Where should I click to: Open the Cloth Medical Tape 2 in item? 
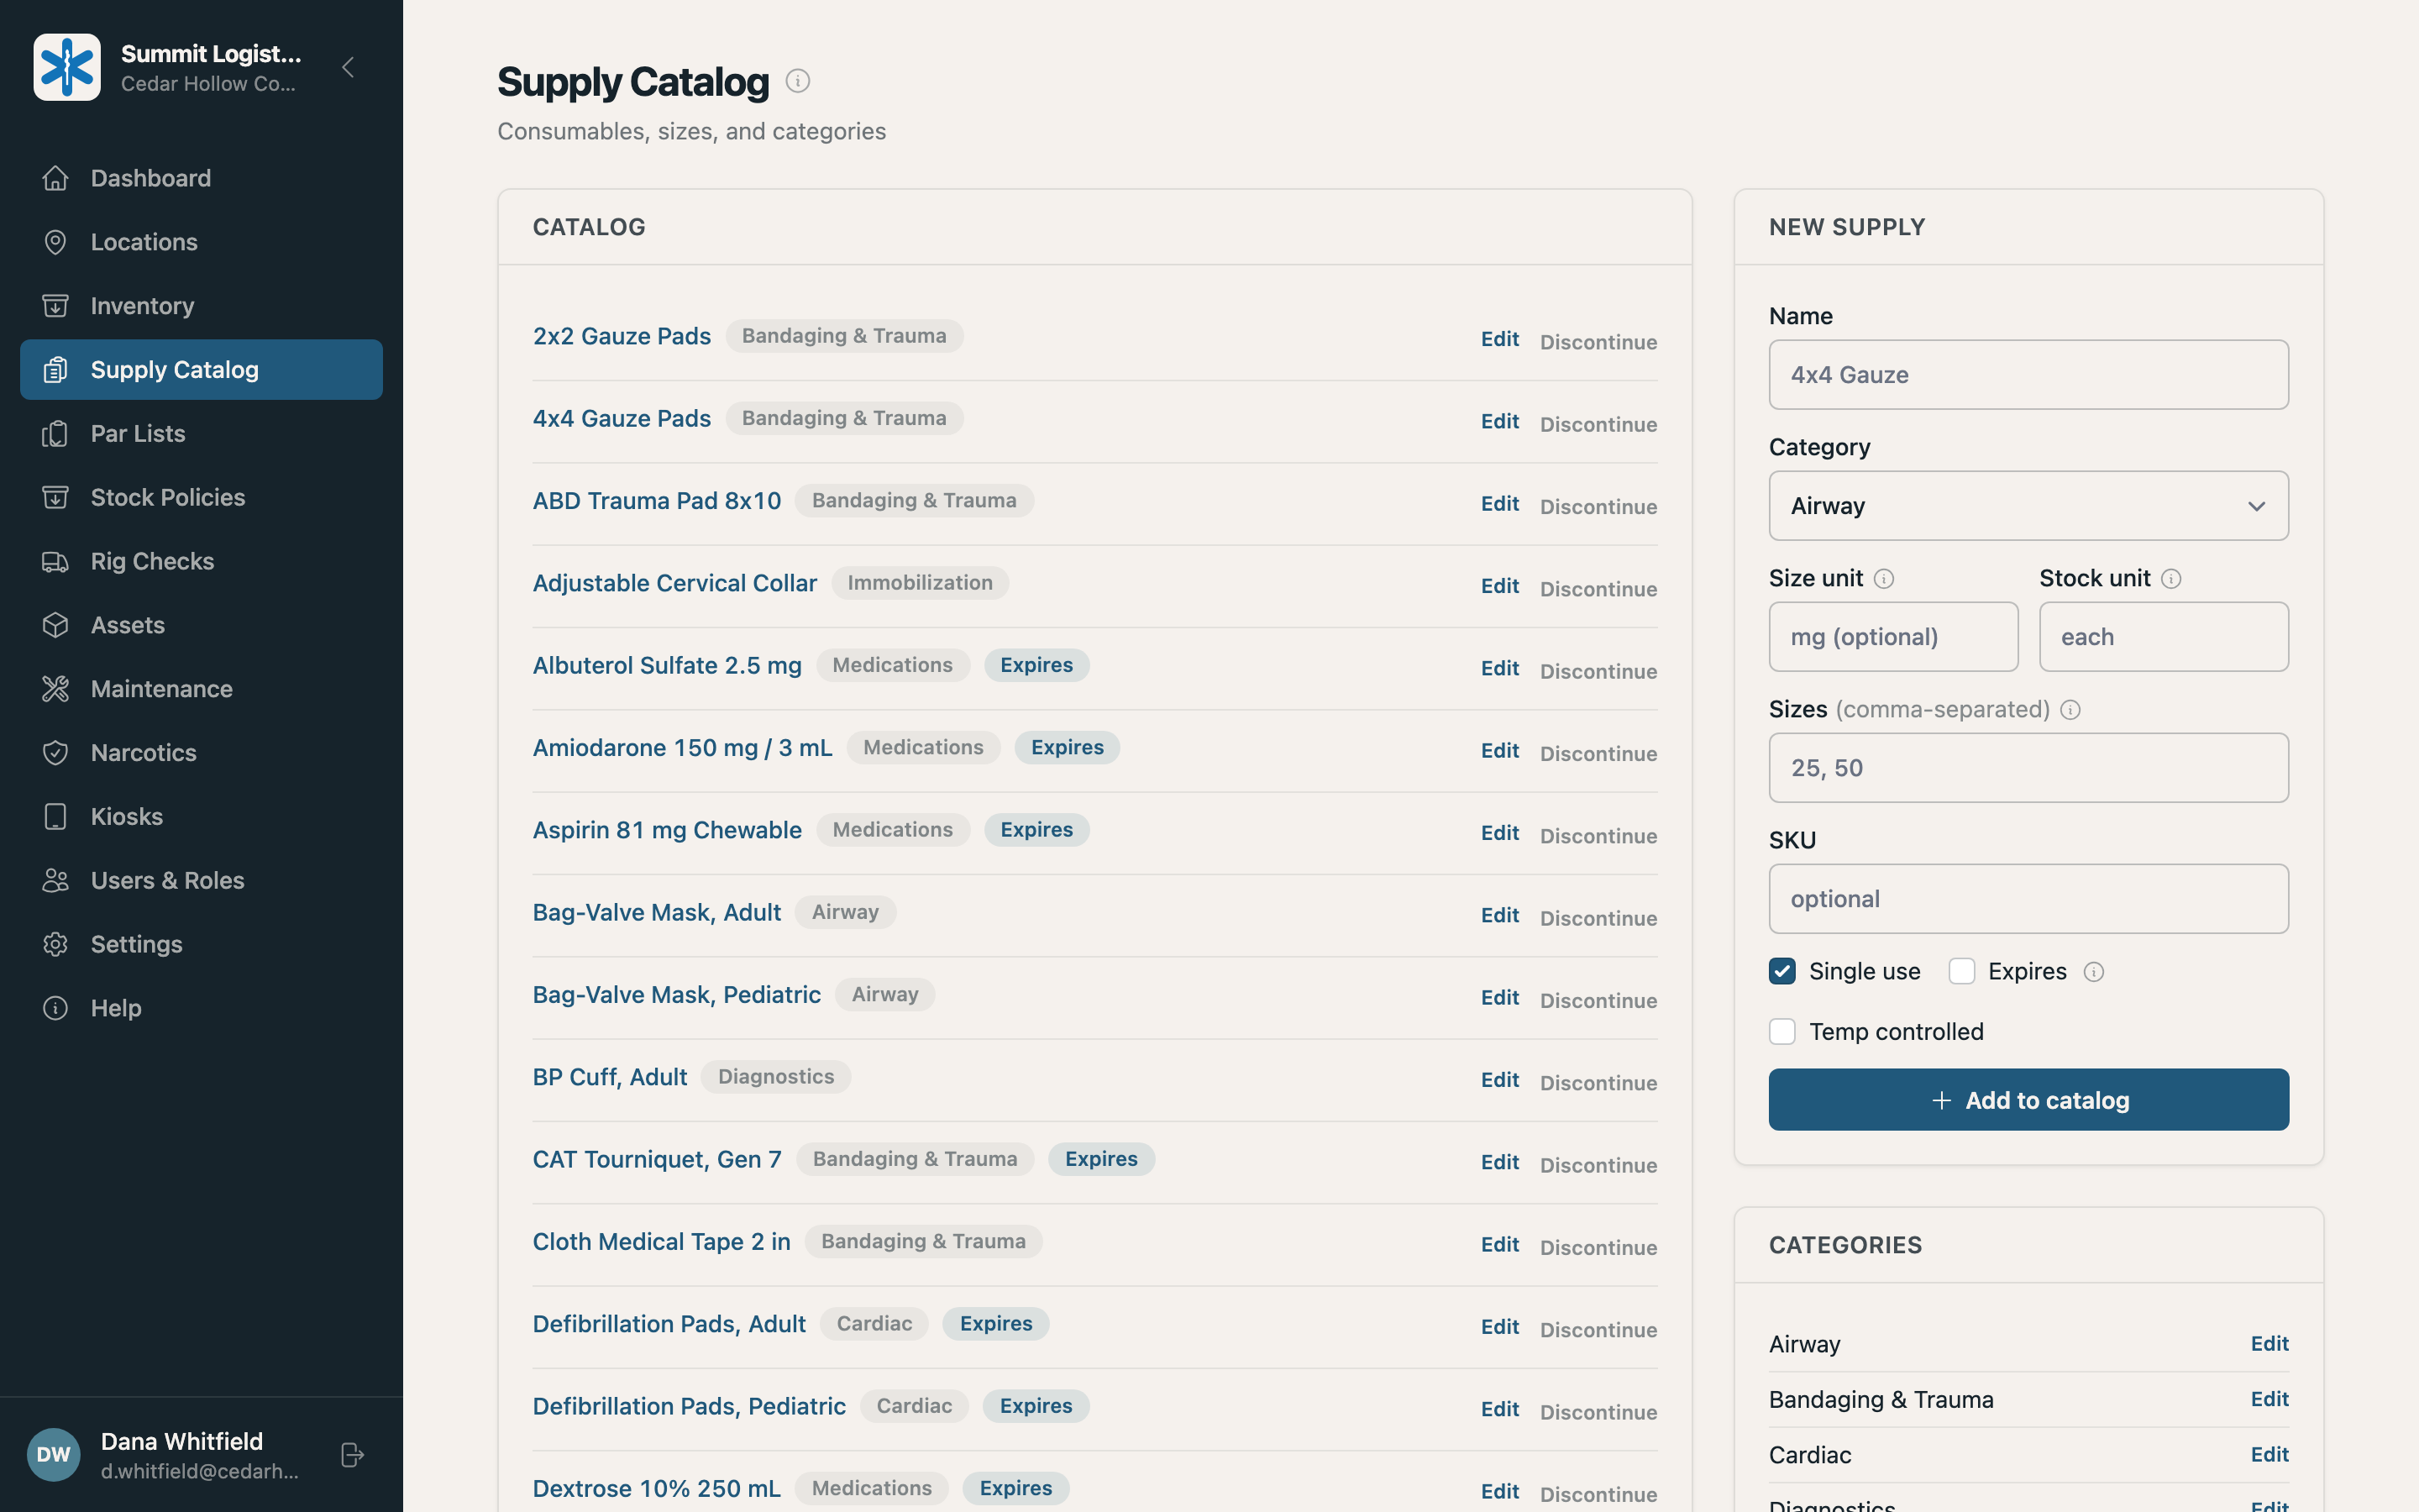point(662,1242)
